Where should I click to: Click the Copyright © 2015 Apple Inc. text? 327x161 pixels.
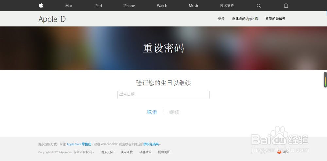click(x=56, y=152)
